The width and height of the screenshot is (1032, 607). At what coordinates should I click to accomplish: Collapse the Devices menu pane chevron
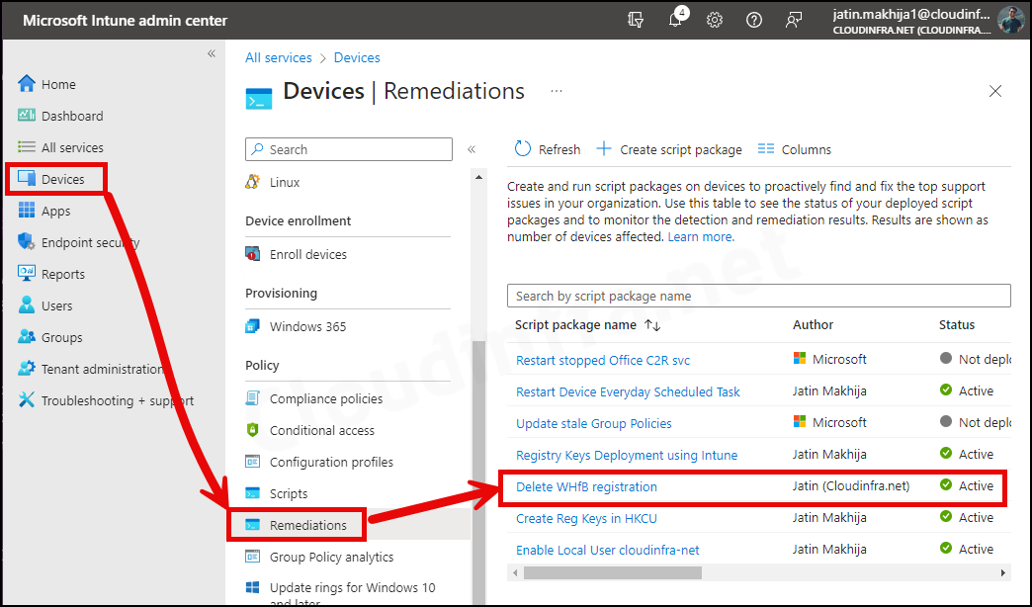[x=472, y=149]
